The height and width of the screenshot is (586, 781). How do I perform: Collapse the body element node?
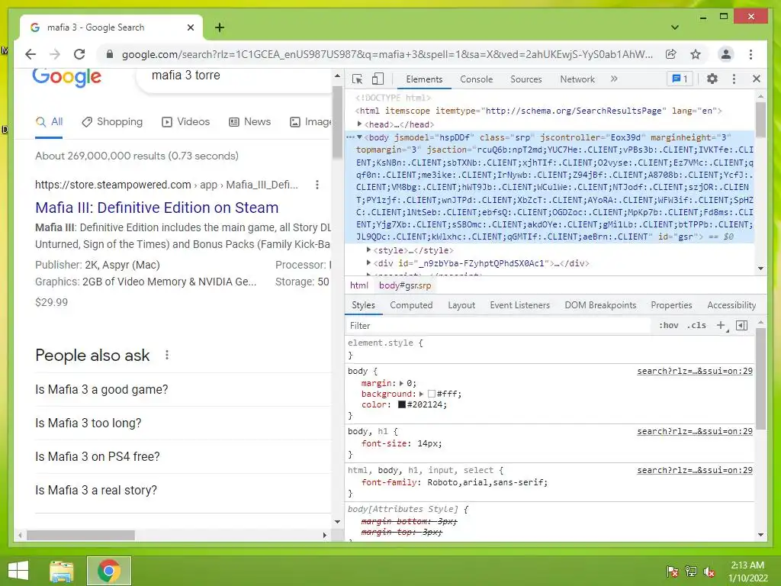pos(360,137)
